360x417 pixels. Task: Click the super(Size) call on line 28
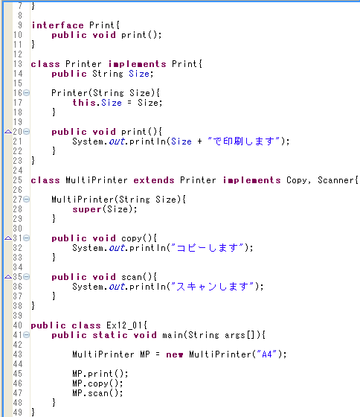click(x=105, y=209)
